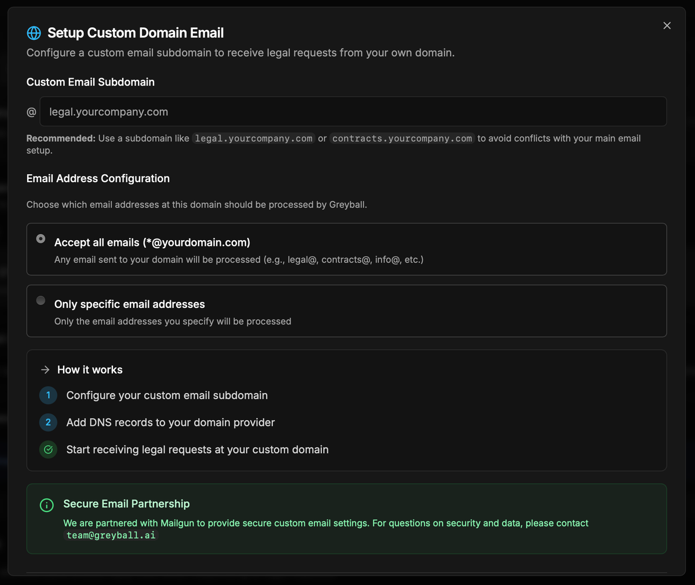The image size is (695, 585).
Task: Click the green checkmark icon for step three
Action: pos(48,450)
